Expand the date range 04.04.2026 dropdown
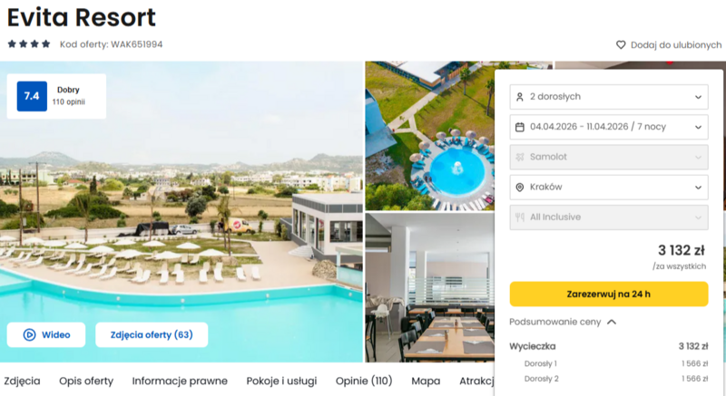Screen dimensions: 726x396 click(x=609, y=127)
